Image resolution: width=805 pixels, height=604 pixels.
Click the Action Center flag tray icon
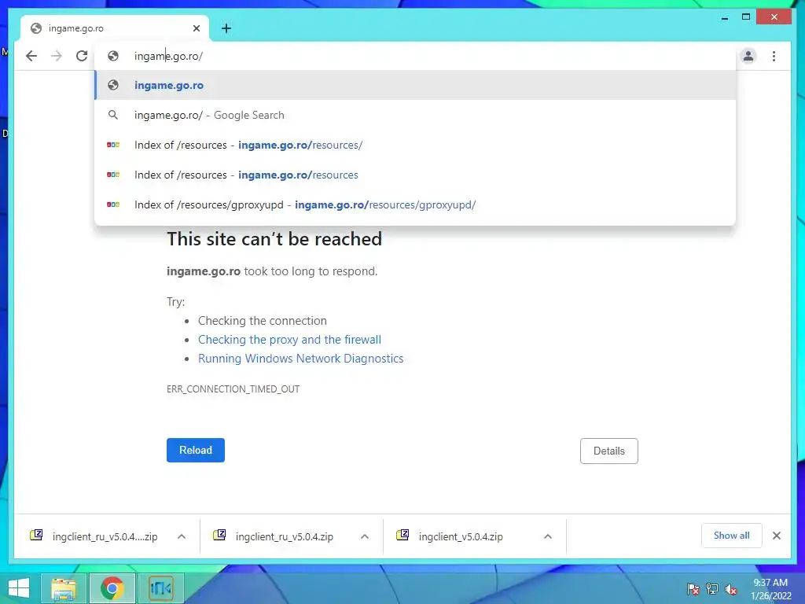693,589
